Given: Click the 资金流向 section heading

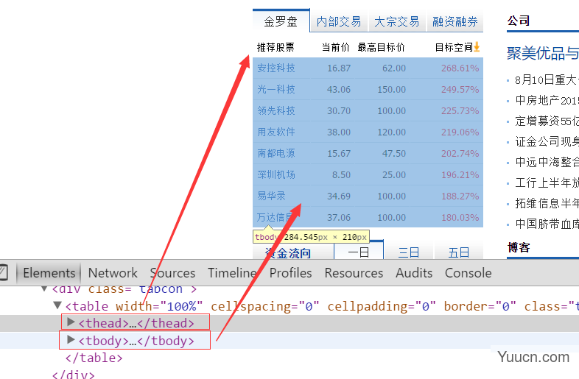Looking at the screenshot, I should [288, 253].
